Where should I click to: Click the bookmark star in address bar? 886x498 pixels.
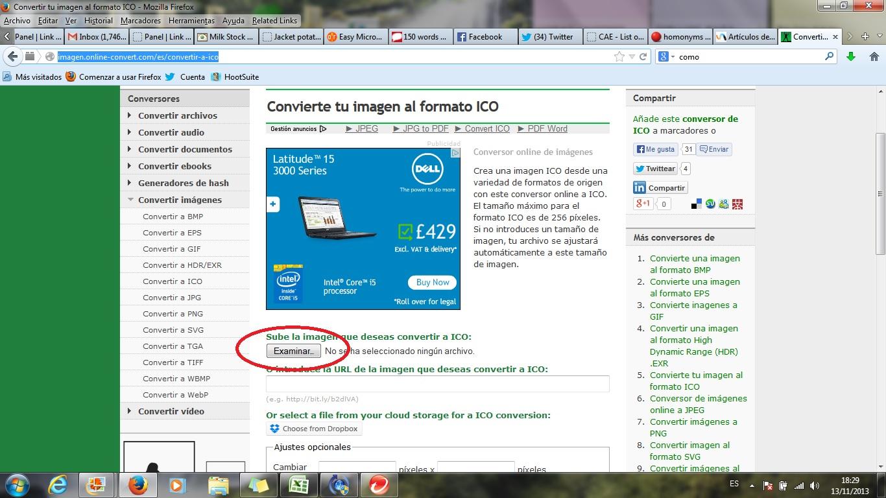(x=619, y=56)
